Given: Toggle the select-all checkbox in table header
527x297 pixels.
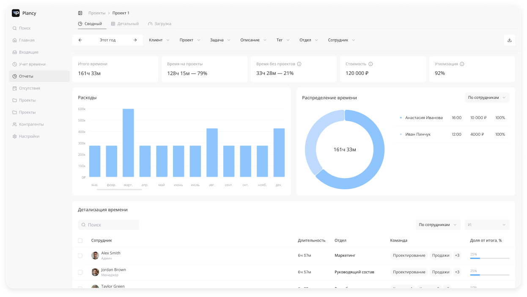Looking at the screenshot, I should [80, 240].
